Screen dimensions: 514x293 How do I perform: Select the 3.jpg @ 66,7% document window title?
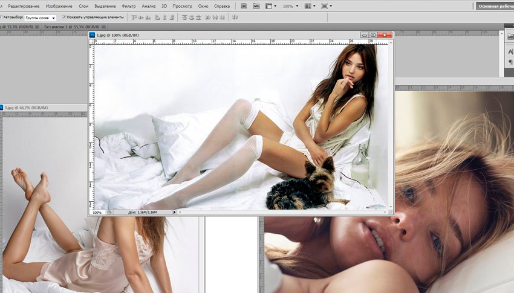point(26,108)
